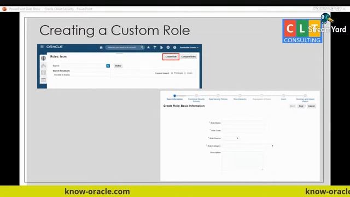The height and width of the screenshot is (197, 350).
Task: Focus the Description text area
Action: pyautogui.click(x=242, y=161)
